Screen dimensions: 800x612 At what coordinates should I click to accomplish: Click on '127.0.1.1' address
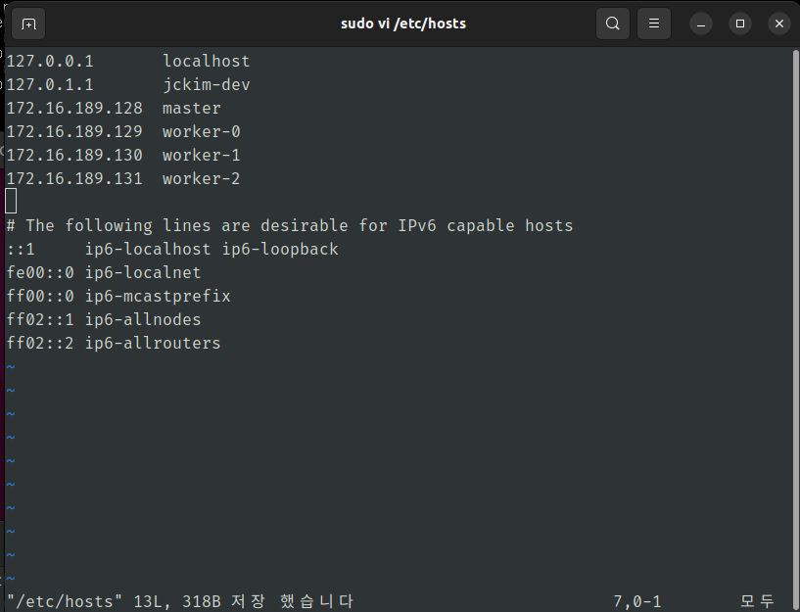click(50, 84)
